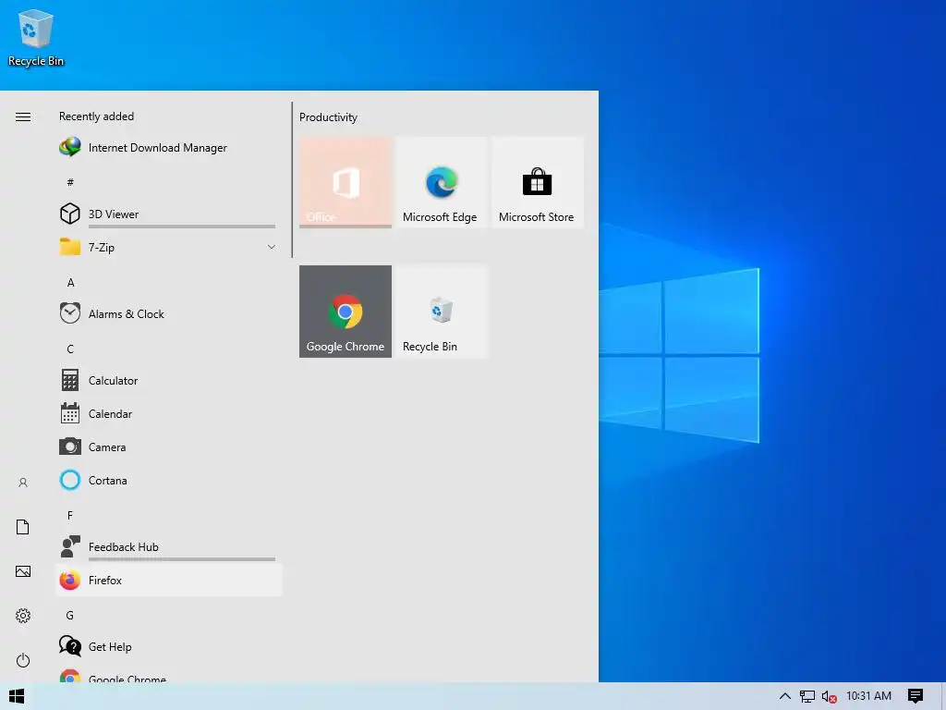
Task: Click the muted volume tray icon
Action: click(829, 696)
